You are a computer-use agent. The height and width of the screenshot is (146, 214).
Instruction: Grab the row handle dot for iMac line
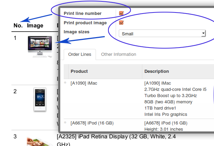pos(65,83)
